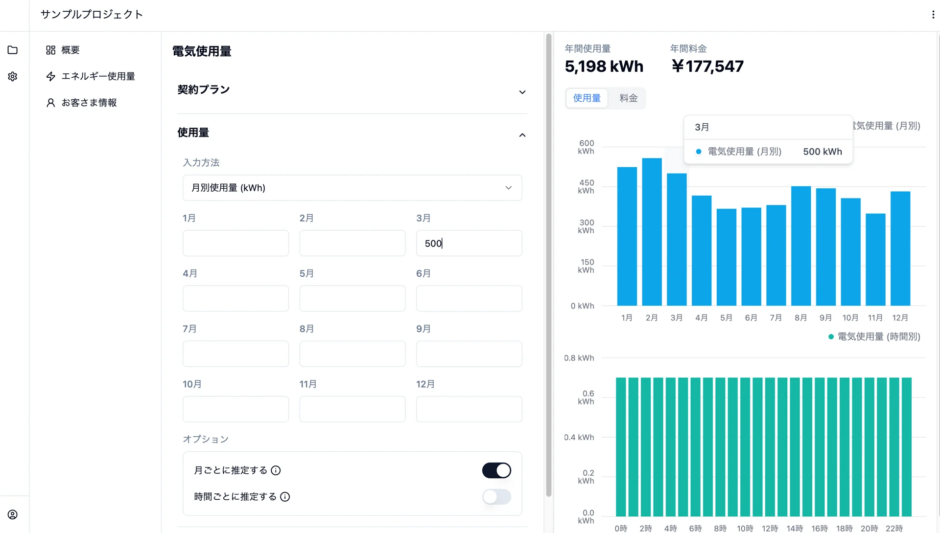The height and width of the screenshot is (533, 940).
Task: Show info for 時間ごとに推定する
Action: coord(285,497)
